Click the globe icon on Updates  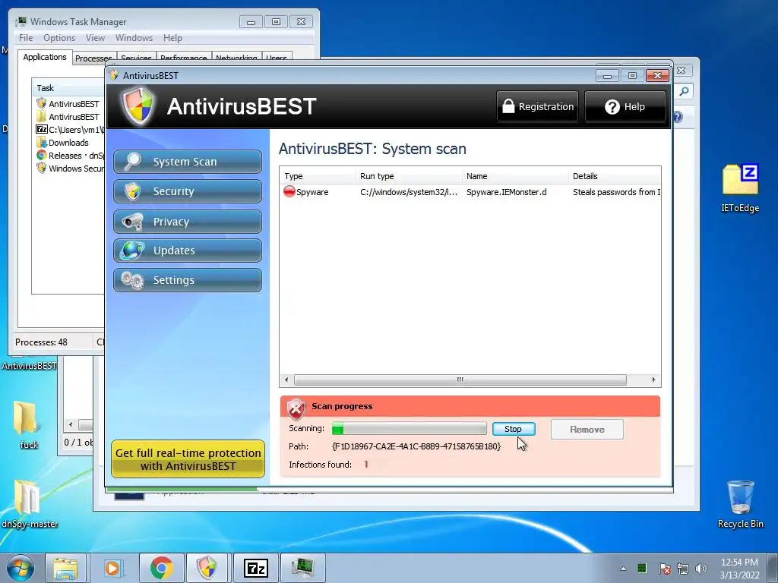coord(132,251)
